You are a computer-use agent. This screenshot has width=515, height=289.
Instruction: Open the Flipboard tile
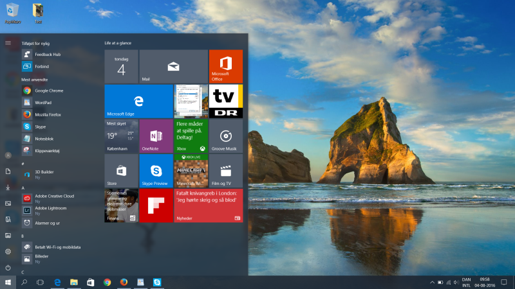pyautogui.click(x=156, y=205)
